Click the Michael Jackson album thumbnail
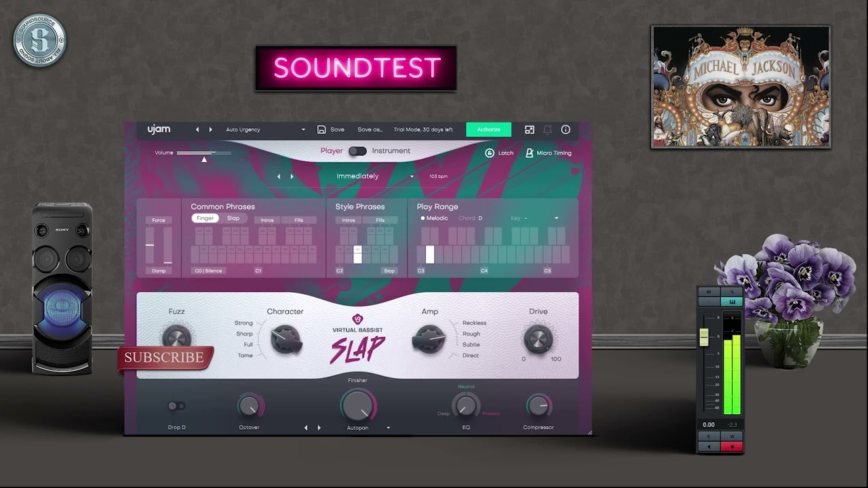 tap(741, 87)
